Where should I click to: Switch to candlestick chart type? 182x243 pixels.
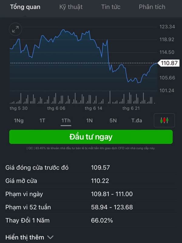(x=164, y=120)
